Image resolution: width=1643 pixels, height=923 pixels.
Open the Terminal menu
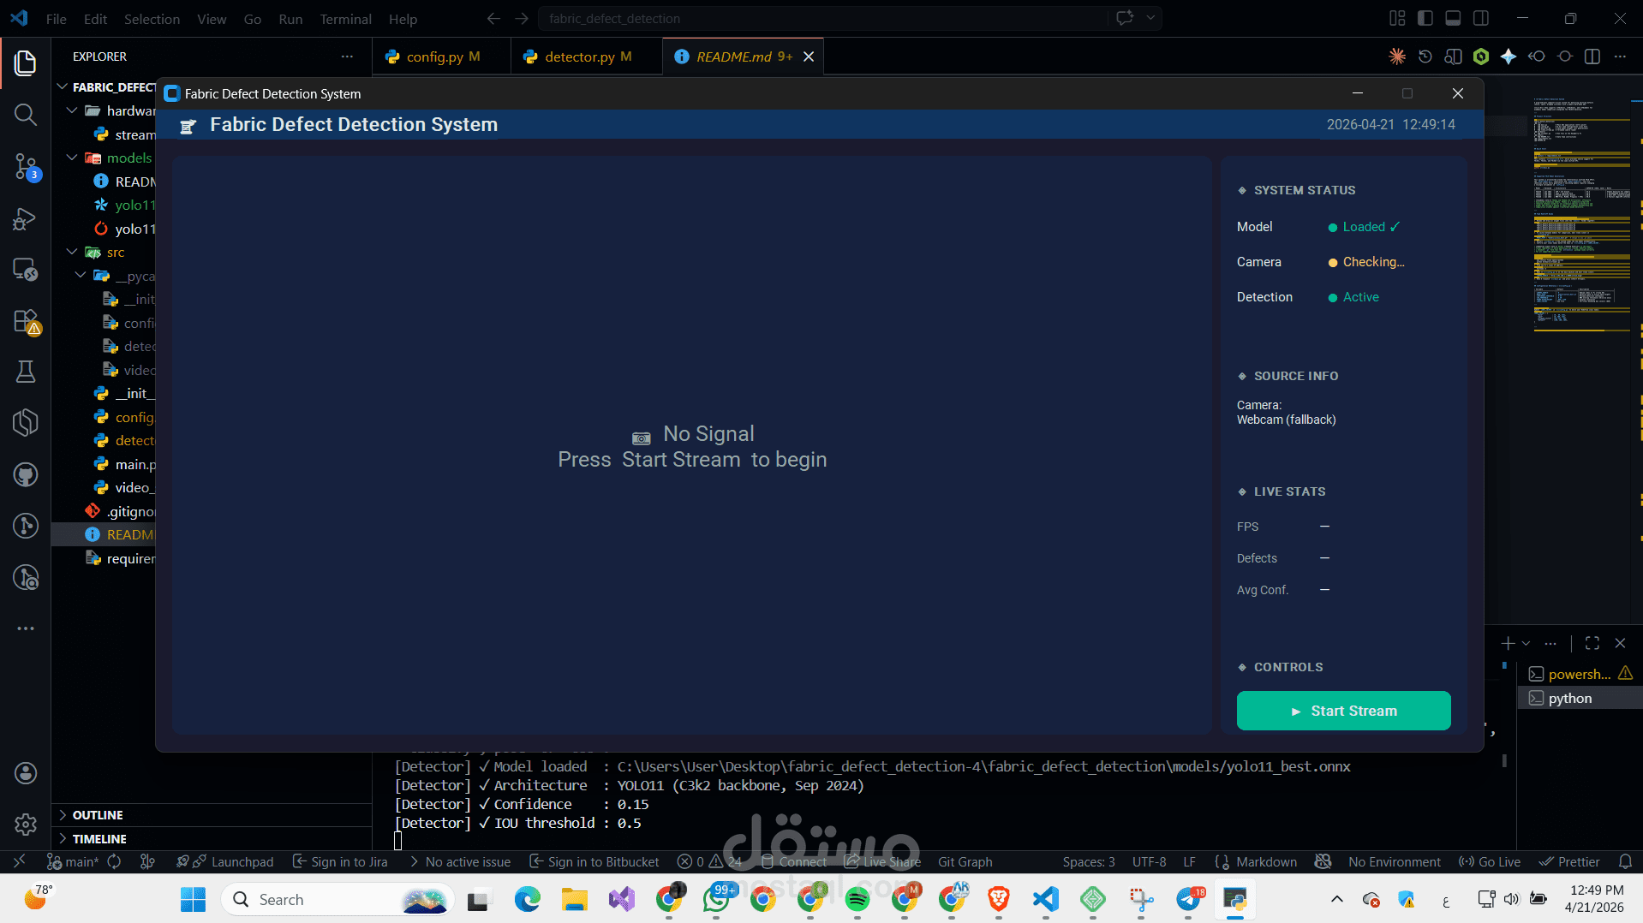click(x=345, y=19)
